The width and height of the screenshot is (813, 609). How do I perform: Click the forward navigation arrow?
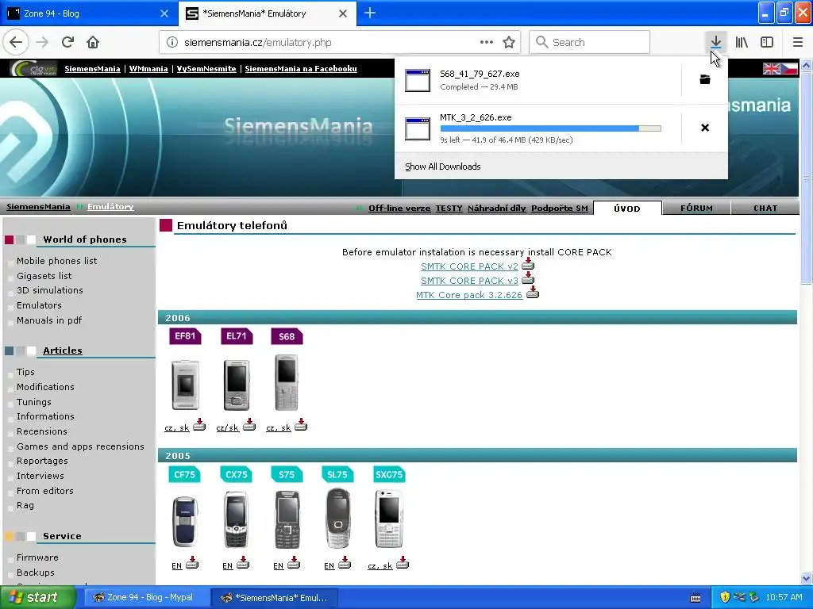[x=42, y=42]
